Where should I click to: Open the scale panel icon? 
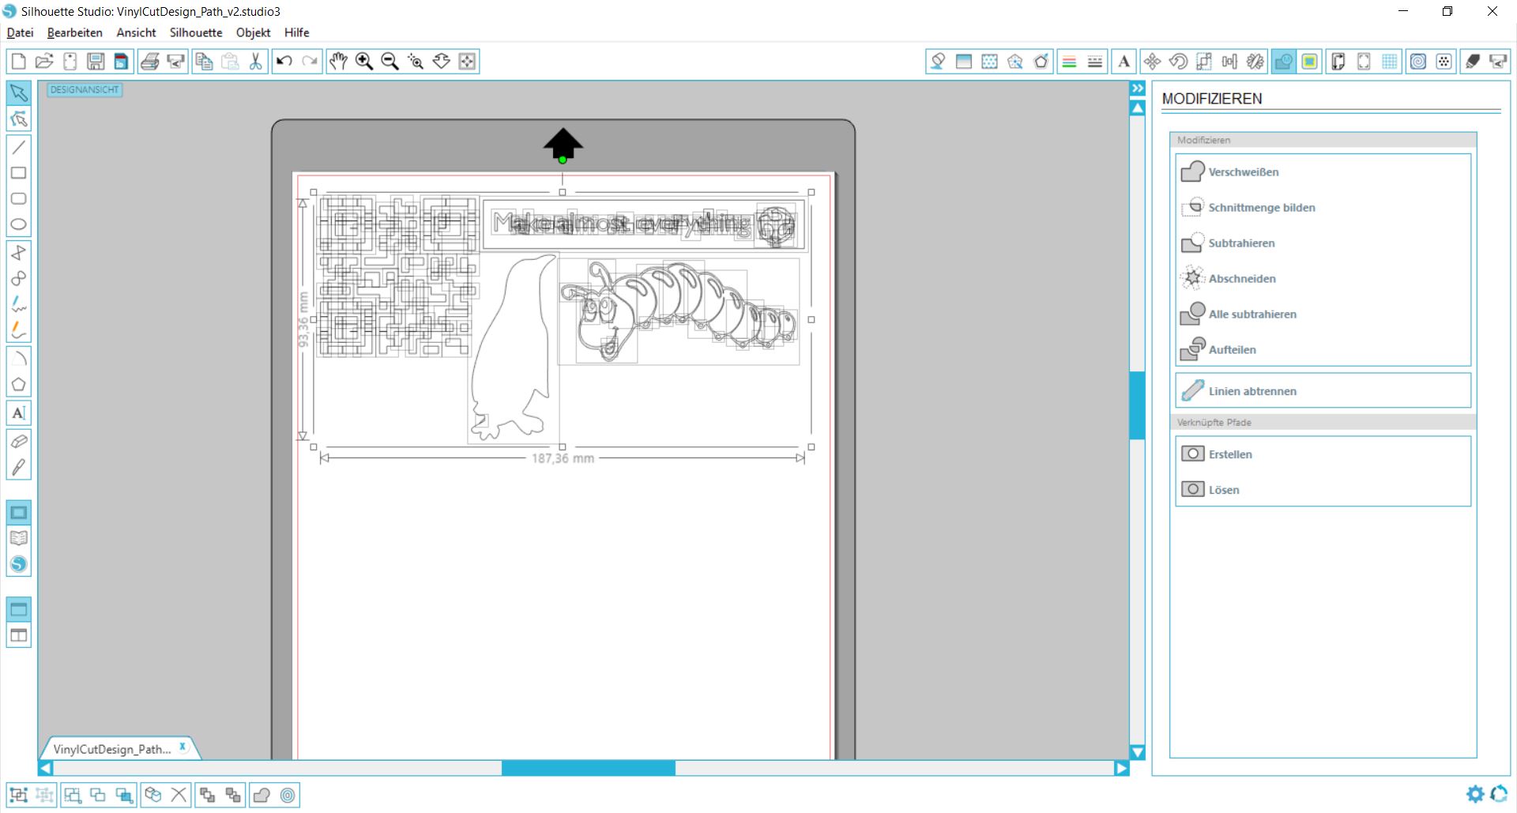(x=1204, y=62)
